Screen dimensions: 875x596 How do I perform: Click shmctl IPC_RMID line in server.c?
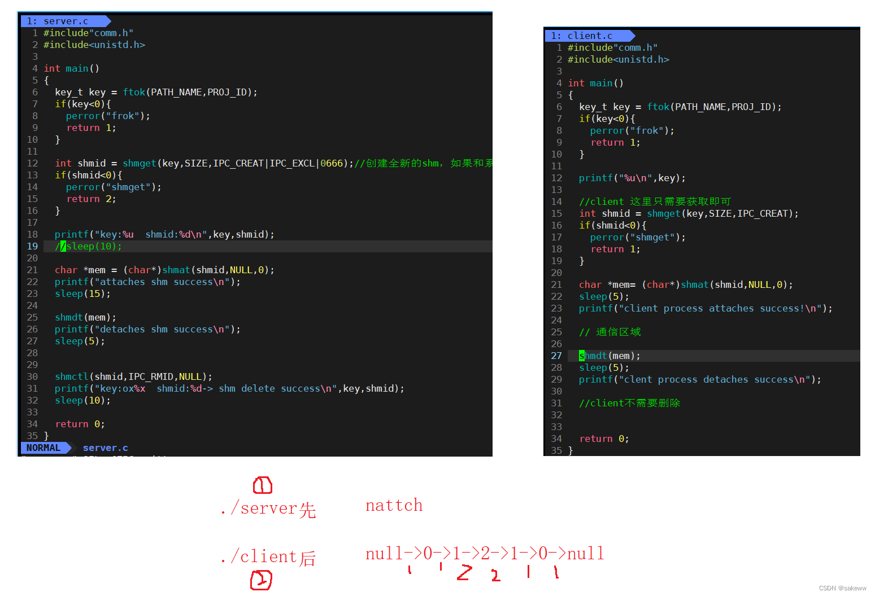tap(133, 376)
